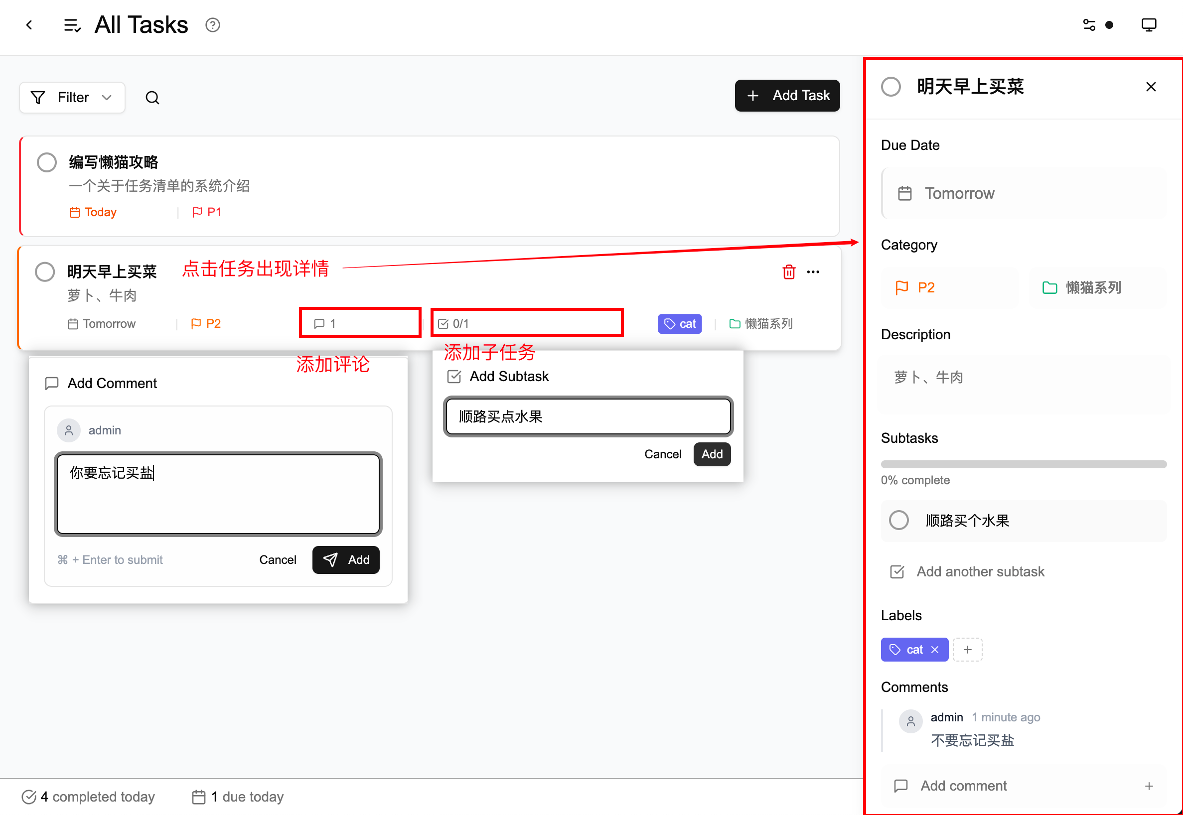Click the subtasks progress bar
This screenshot has width=1183, height=815.
tap(1024, 464)
